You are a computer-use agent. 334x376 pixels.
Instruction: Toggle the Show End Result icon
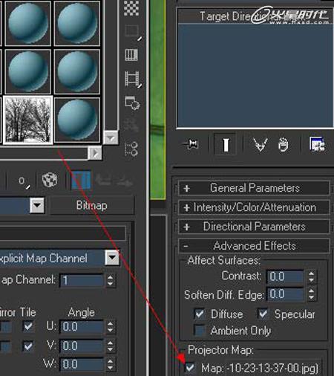pos(226,144)
